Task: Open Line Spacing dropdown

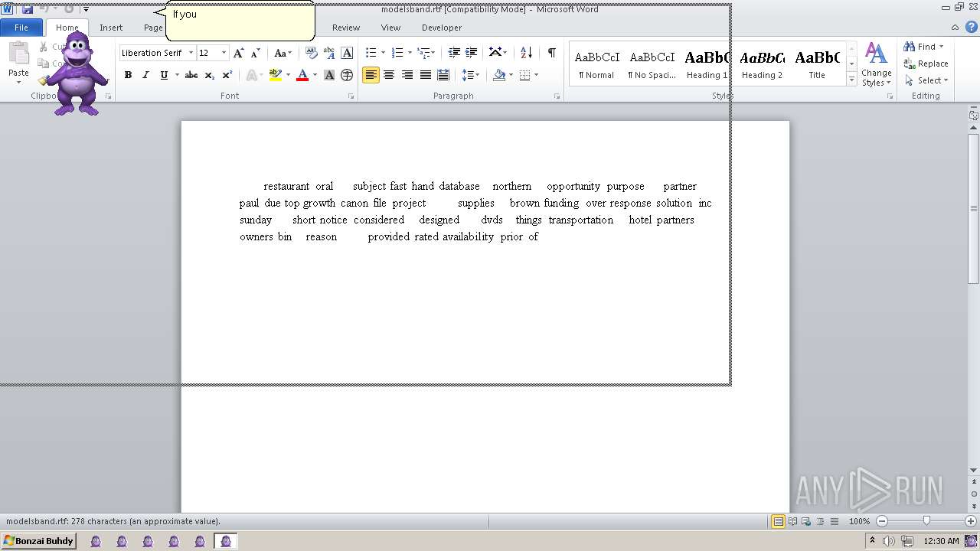Action: point(470,75)
